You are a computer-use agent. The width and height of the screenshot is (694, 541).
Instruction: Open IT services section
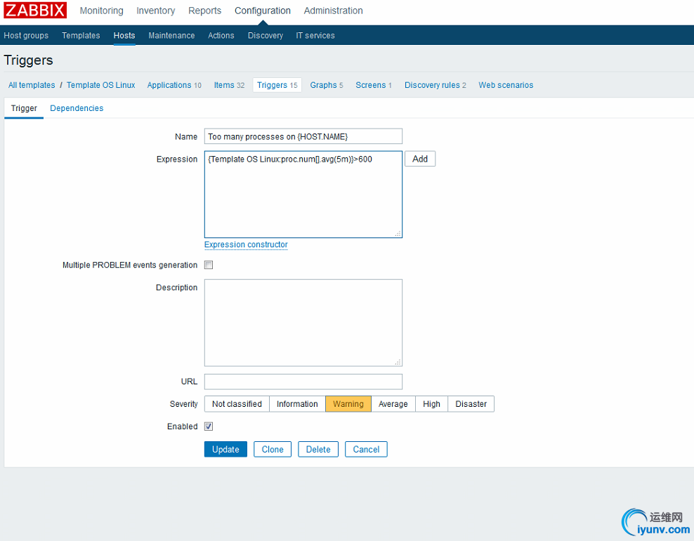pyautogui.click(x=315, y=35)
